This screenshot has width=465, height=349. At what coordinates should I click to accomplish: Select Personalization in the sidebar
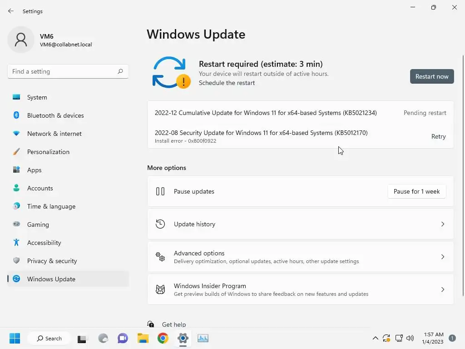pos(68,152)
